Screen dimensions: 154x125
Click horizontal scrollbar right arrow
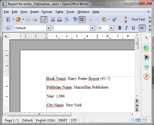pos(132,114)
